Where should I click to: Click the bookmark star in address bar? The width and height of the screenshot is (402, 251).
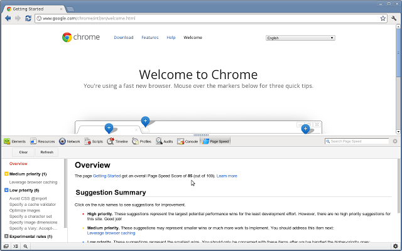(383, 19)
